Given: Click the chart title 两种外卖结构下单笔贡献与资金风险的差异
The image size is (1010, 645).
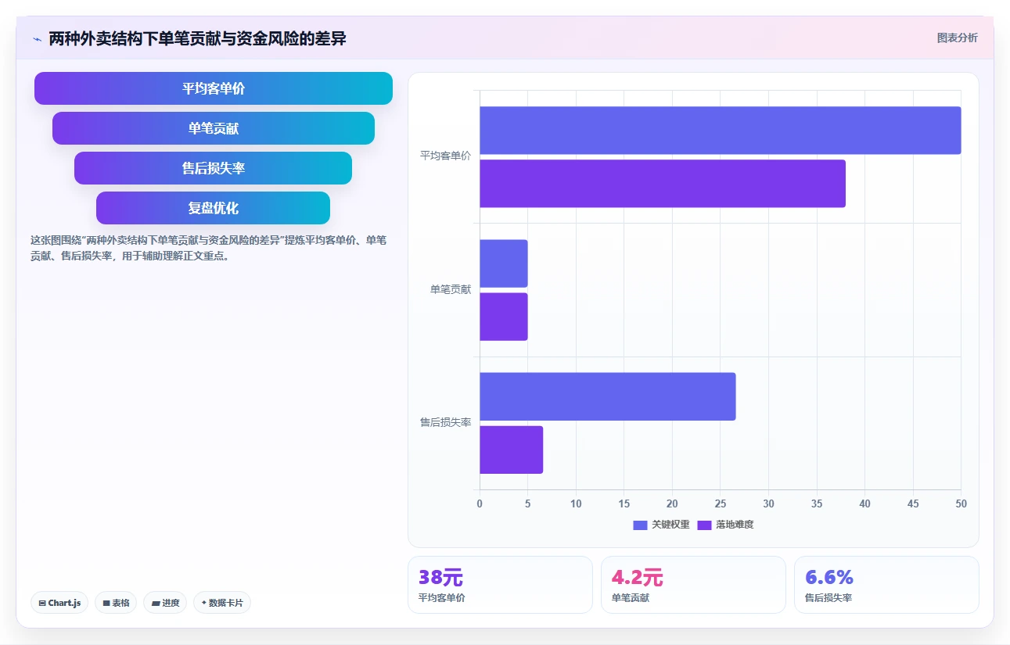Looking at the screenshot, I should pos(197,38).
